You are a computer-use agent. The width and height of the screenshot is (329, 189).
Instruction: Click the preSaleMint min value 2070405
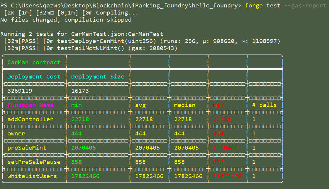84,148
